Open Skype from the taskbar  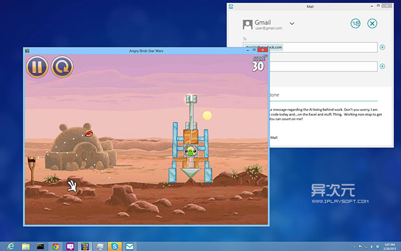pos(115,247)
